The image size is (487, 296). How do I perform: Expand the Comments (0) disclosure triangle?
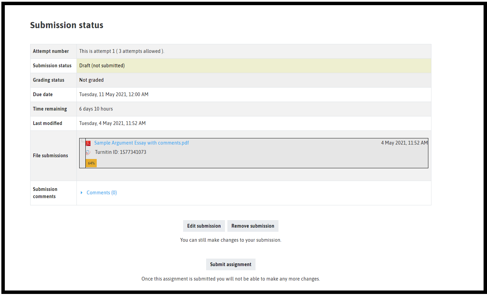coord(82,193)
